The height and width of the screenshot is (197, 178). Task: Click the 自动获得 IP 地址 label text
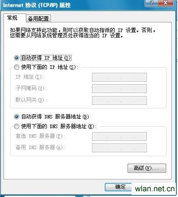coord(46,58)
